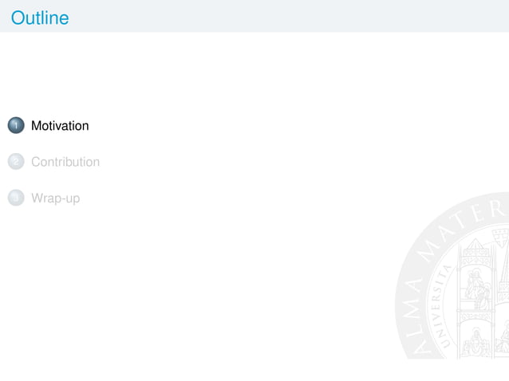Click the letter R at seal's top
This screenshot has height=381, width=509.
[x=497, y=209]
